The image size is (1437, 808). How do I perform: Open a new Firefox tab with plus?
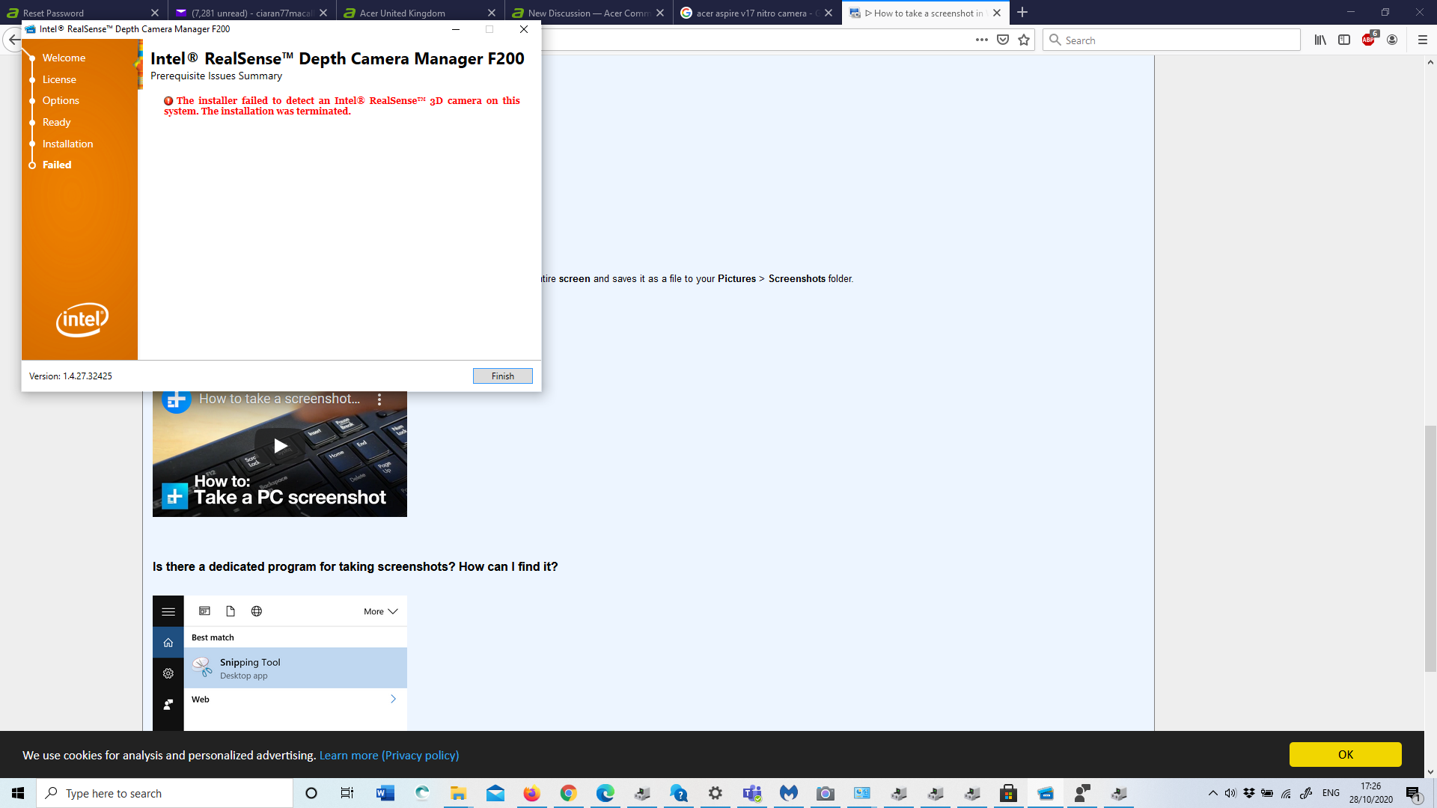[x=1022, y=13]
